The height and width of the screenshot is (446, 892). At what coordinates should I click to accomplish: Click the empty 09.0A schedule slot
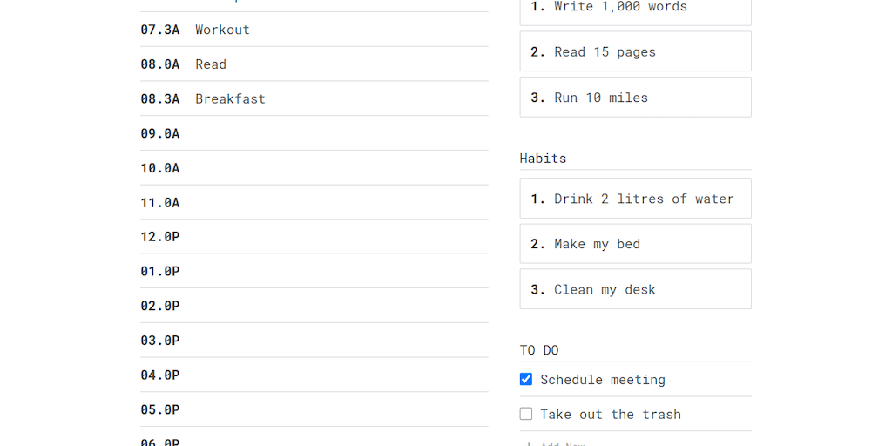(340, 133)
